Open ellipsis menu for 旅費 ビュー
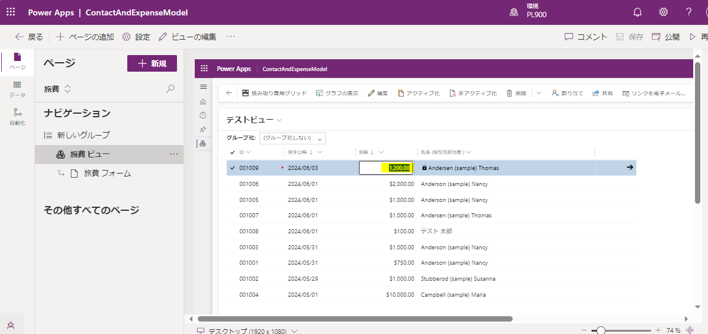 [174, 155]
